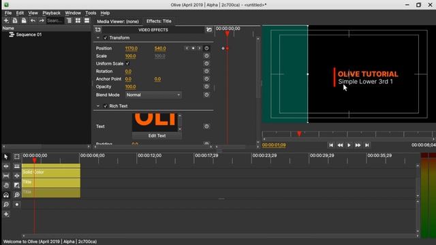Image resolution: width=436 pixels, height=245 pixels.
Task: Click the Fast Forward playback button
Action: [x=358, y=145]
